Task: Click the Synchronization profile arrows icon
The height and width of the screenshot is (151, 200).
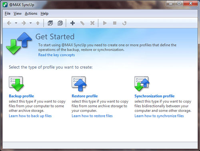Action: [x=142, y=83]
